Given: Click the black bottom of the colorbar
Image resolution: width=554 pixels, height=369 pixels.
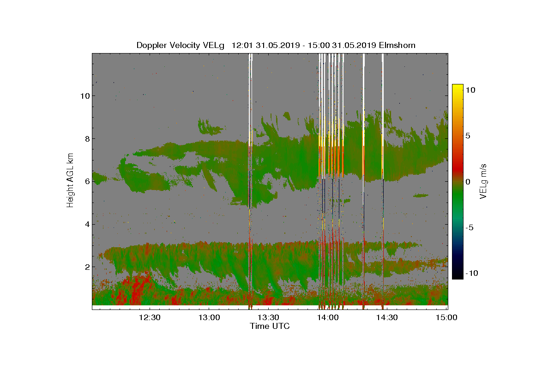Looking at the screenshot, I should tap(458, 275).
